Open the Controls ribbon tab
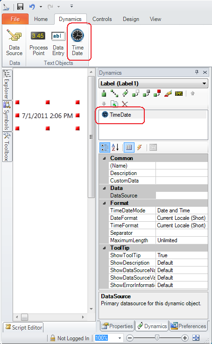 [102, 19]
